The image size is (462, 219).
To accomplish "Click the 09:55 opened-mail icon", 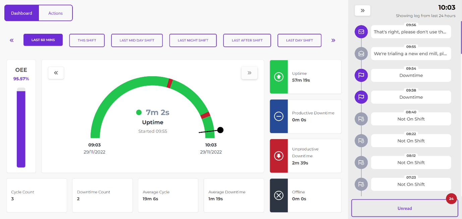I will (x=361, y=53).
